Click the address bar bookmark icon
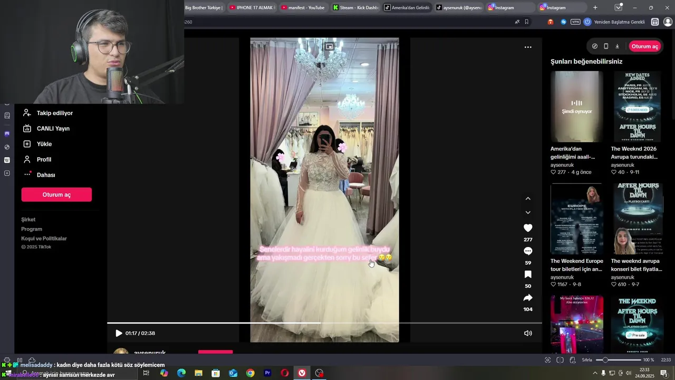Viewport: 675px width, 380px height. tap(526, 22)
